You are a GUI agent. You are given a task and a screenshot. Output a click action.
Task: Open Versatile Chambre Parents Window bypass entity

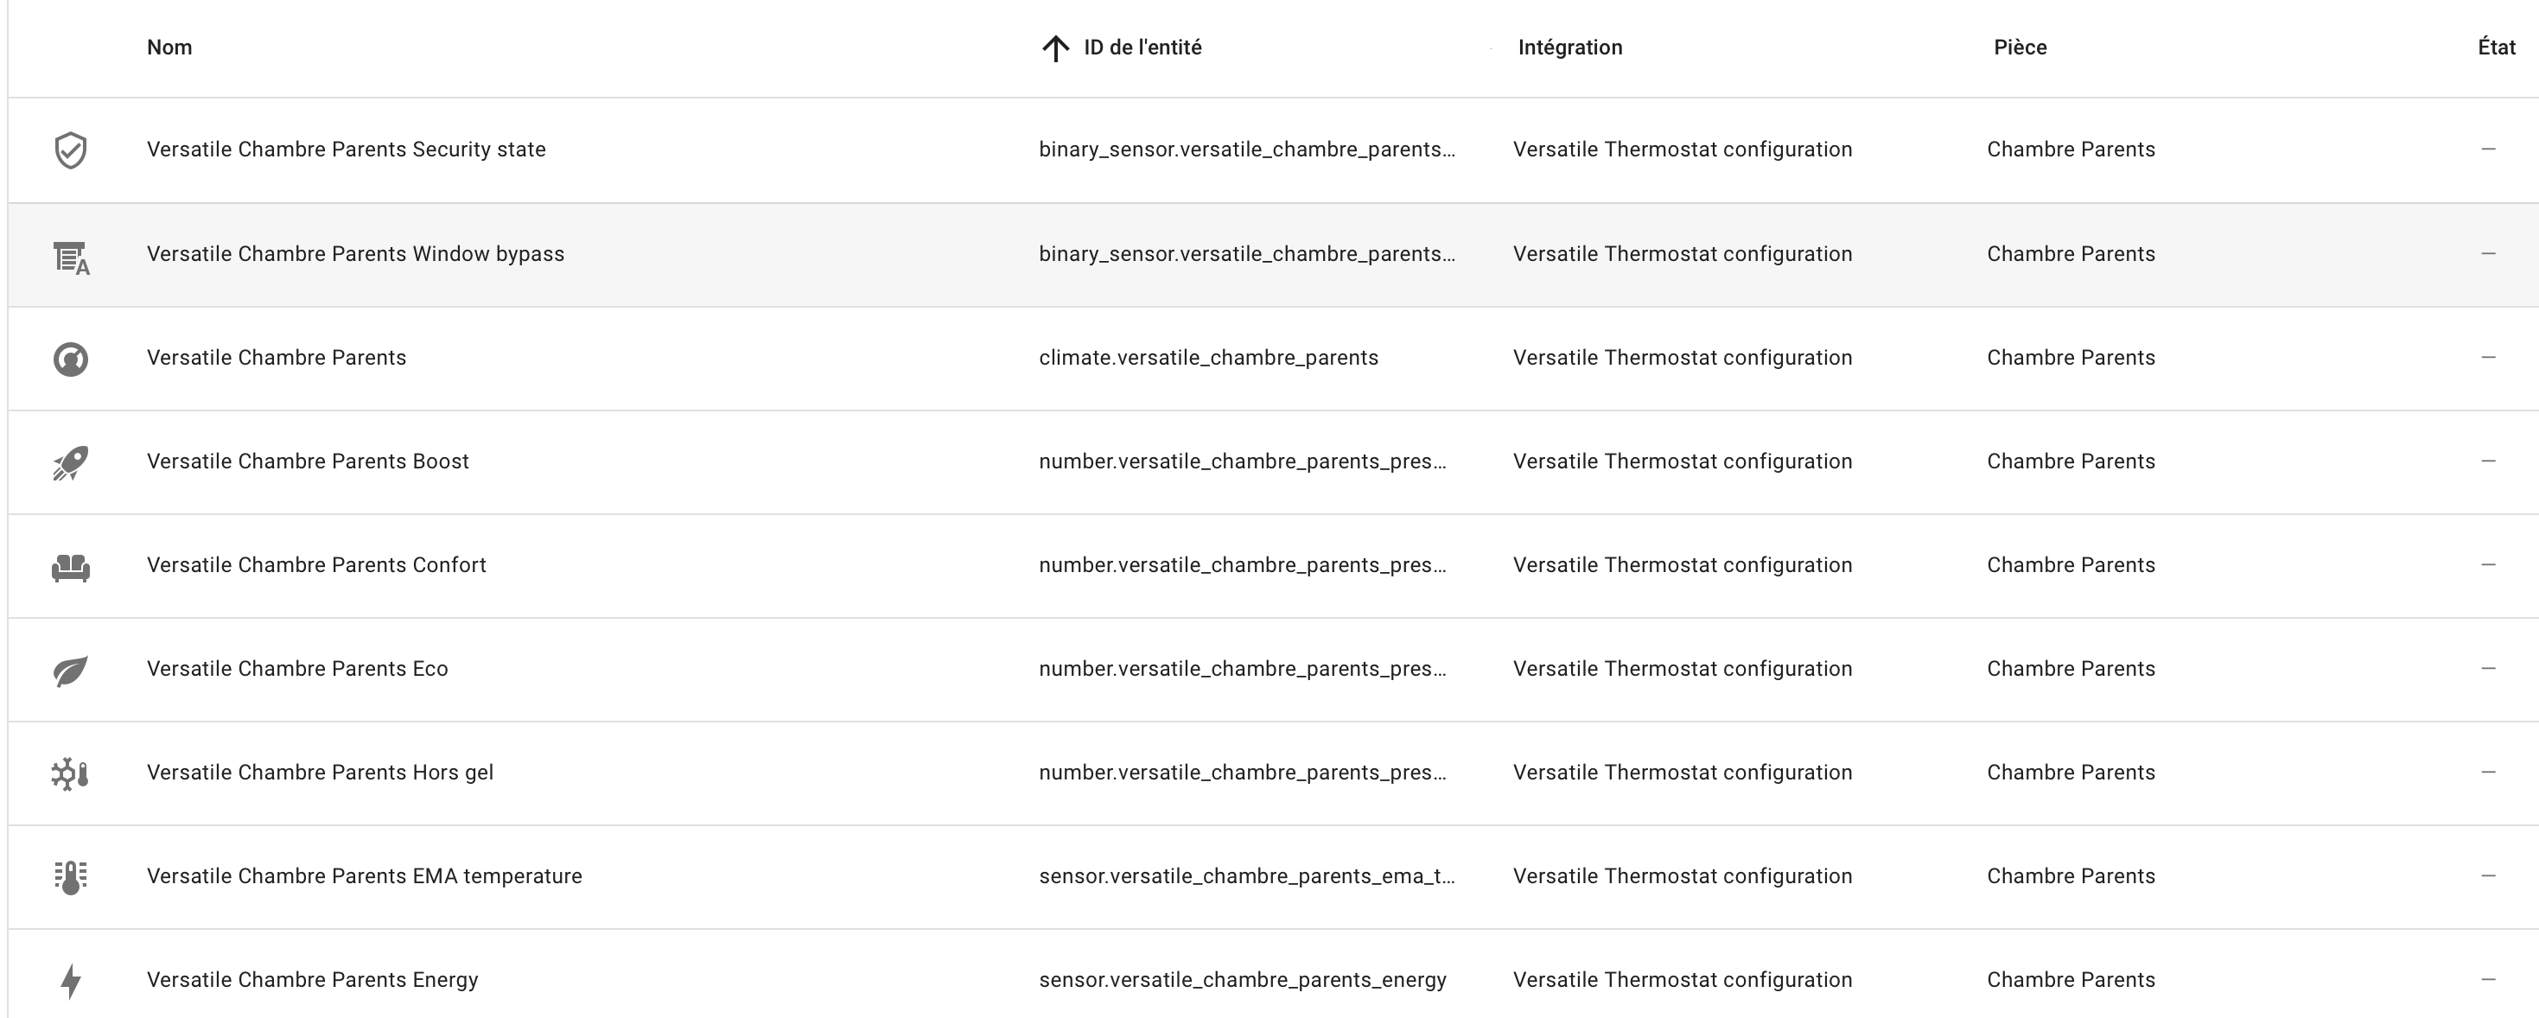tap(356, 254)
